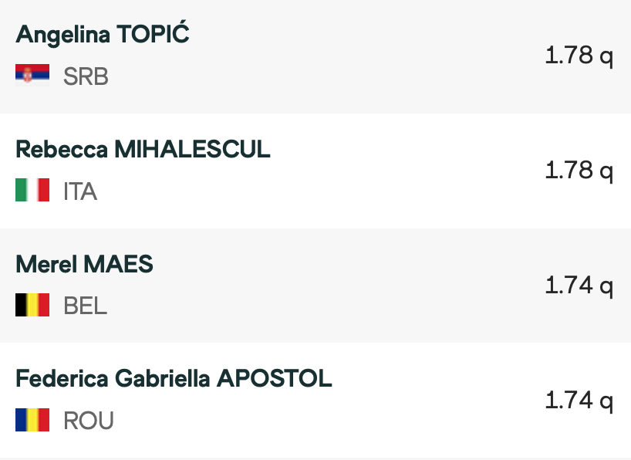The image size is (631, 460).
Task: Click Angelina TOPIĆ's 1.78 q result
Action: tap(579, 56)
